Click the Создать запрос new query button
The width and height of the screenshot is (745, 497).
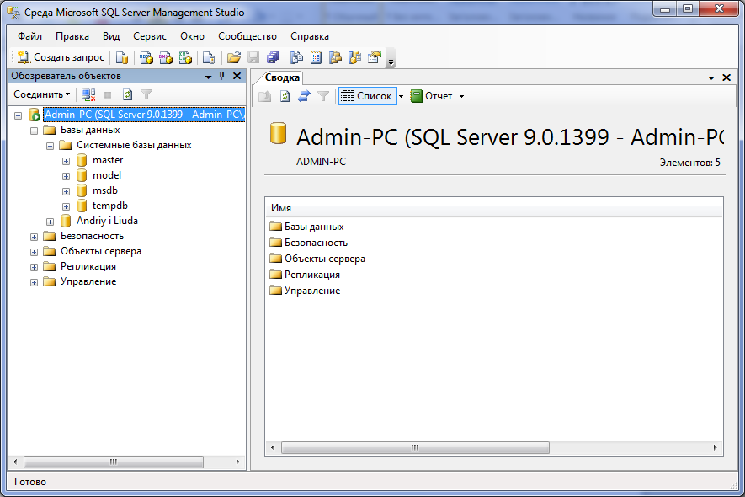pos(61,57)
